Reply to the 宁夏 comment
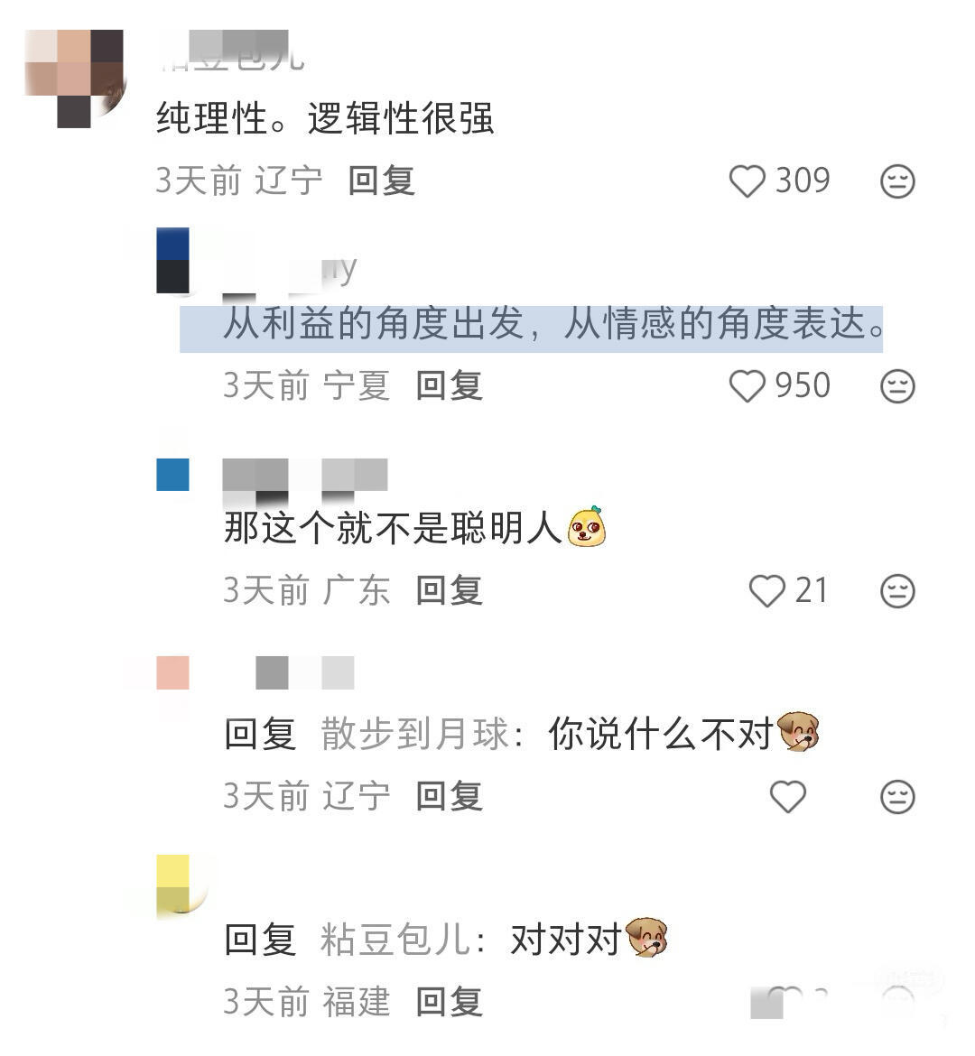Screen dimensions: 975x1056 point(449,385)
